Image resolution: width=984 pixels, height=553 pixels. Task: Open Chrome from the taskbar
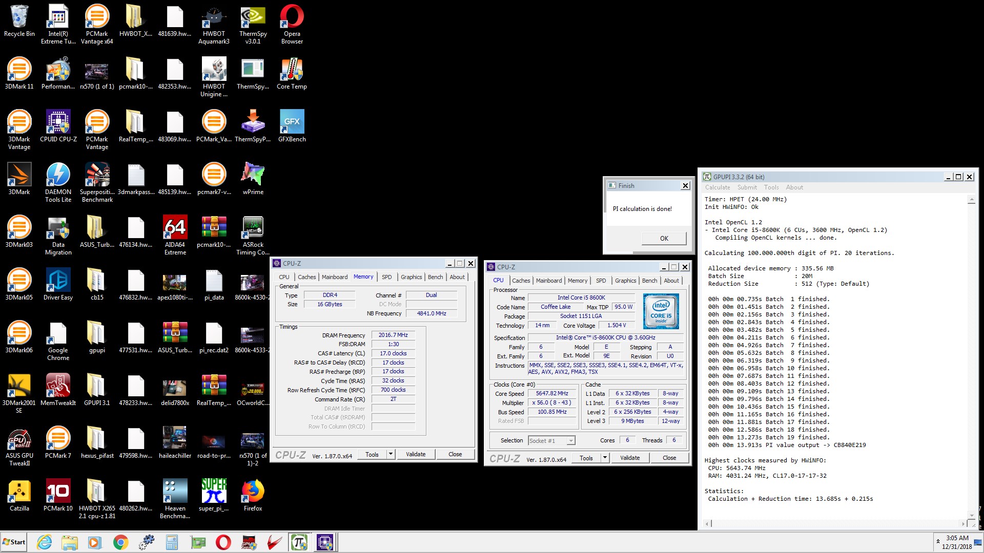click(x=120, y=542)
